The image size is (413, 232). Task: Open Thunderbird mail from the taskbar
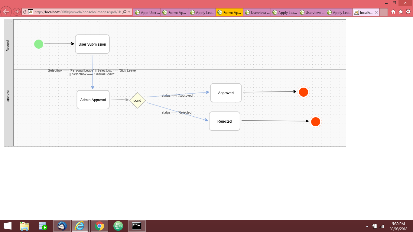coord(62,226)
